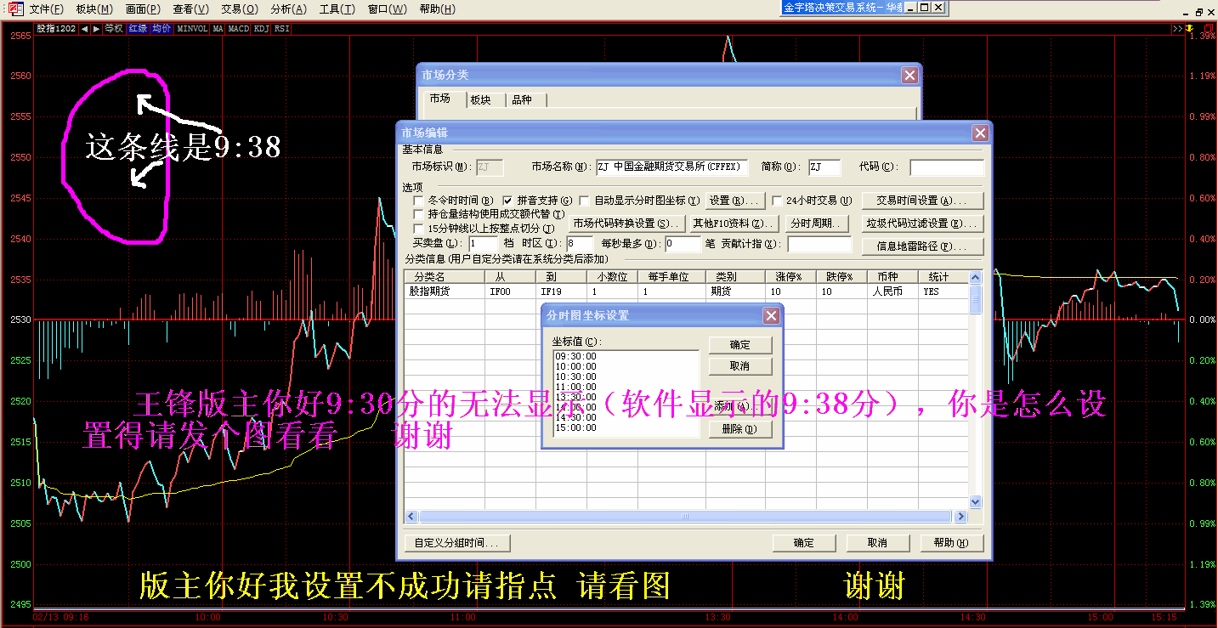Enable the 冬令时时间 checkbox
Viewport: 1218px width, 628px height.
[418, 201]
